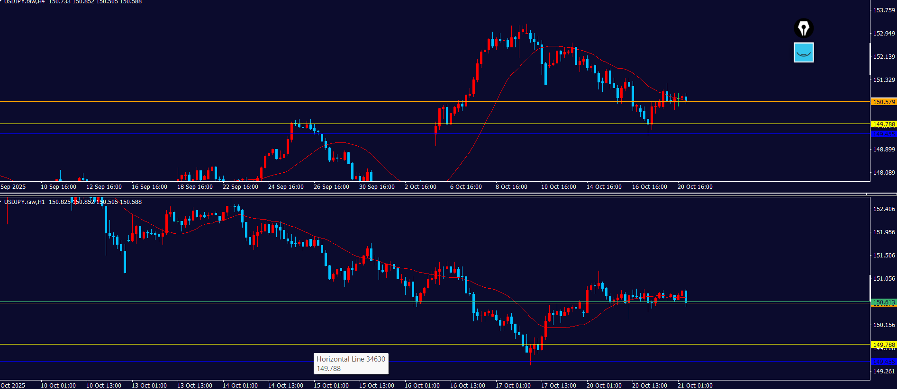
Task: Click the 152.406 price scale value
Action: point(884,209)
